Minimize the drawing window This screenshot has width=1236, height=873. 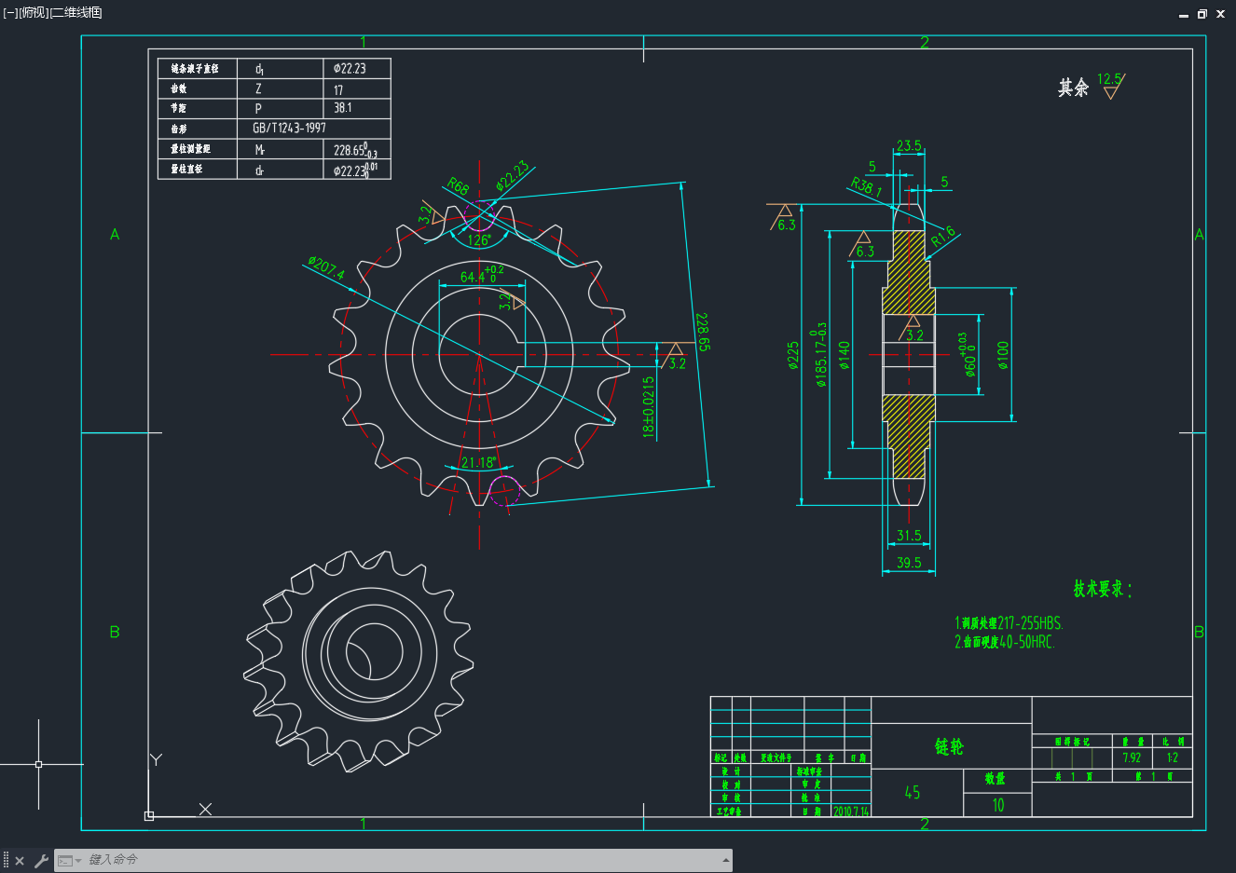pos(1184,14)
